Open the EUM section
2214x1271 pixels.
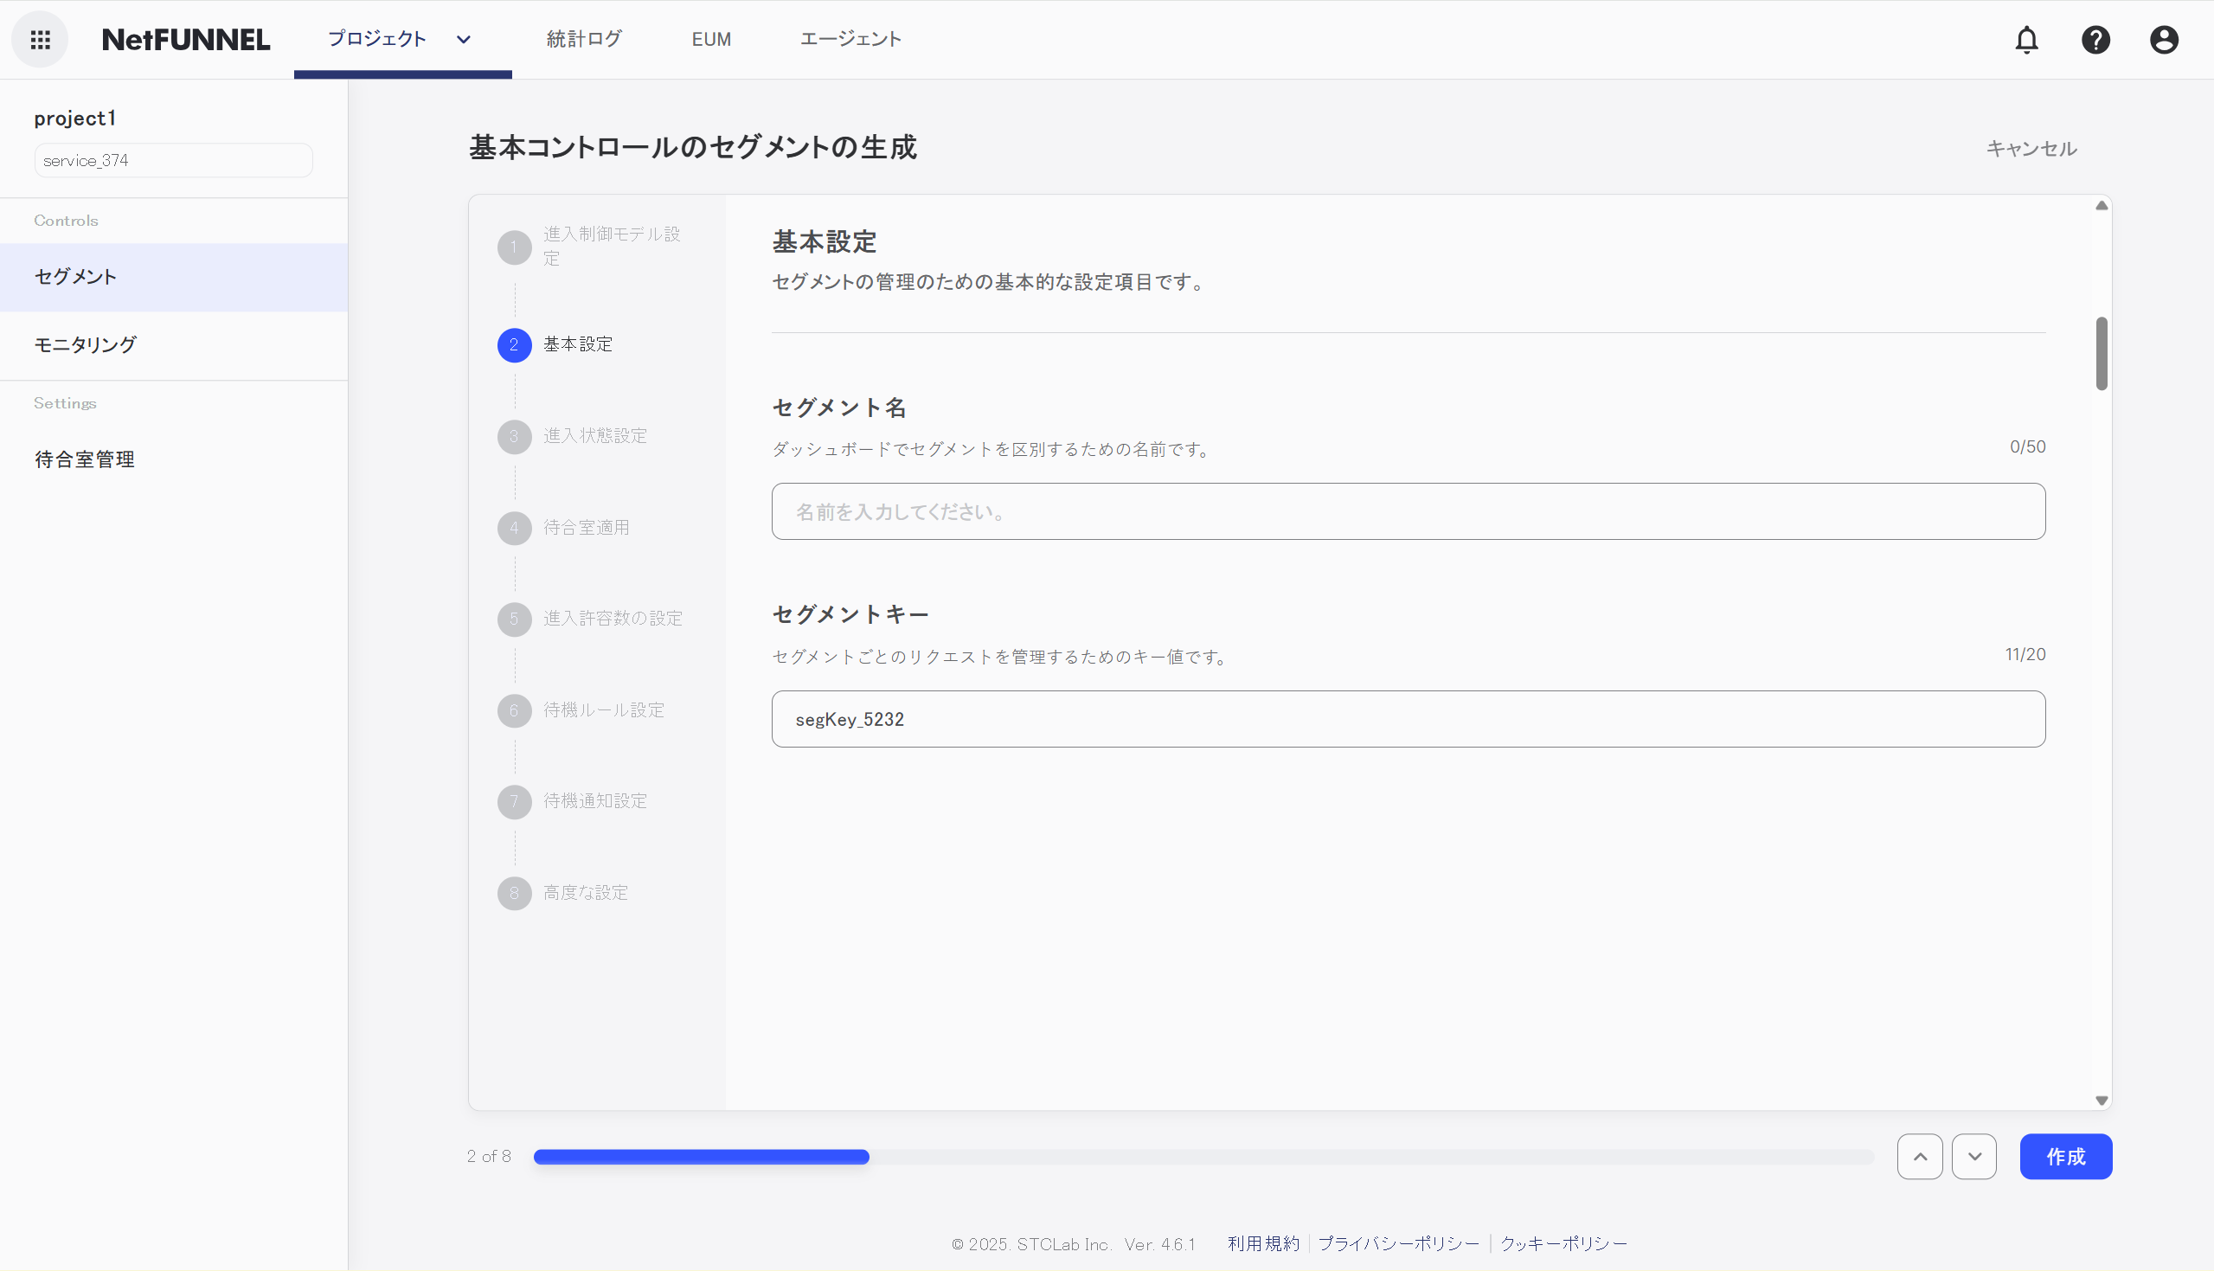(711, 39)
